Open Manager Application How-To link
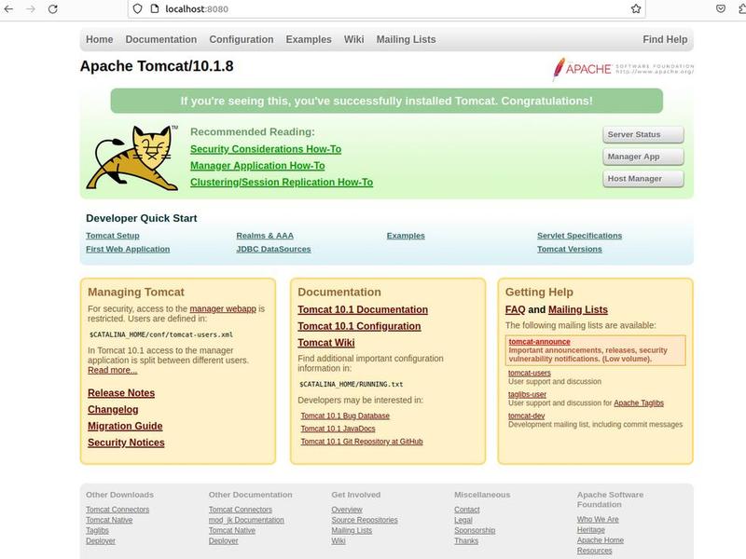The width and height of the screenshot is (746, 559). tap(257, 166)
